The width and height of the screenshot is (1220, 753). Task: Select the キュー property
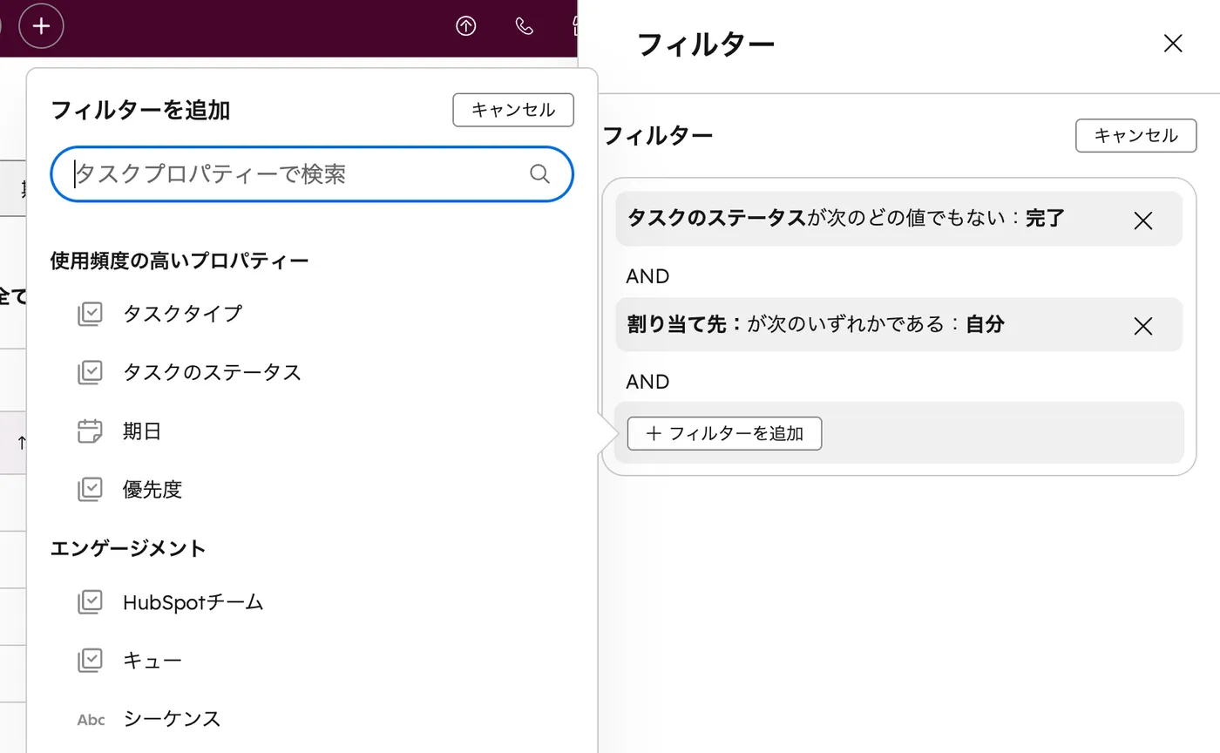(x=152, y=660)
